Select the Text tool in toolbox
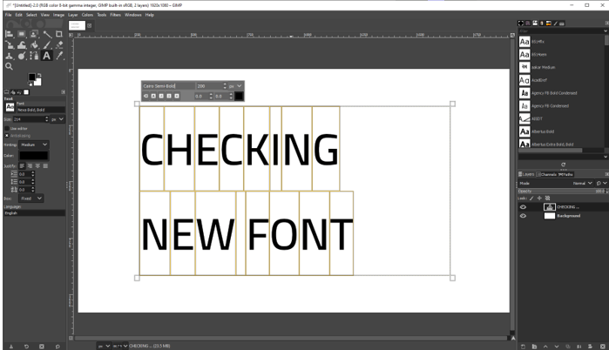The width and height of the screenshot is (609, 350). point(47,56)
